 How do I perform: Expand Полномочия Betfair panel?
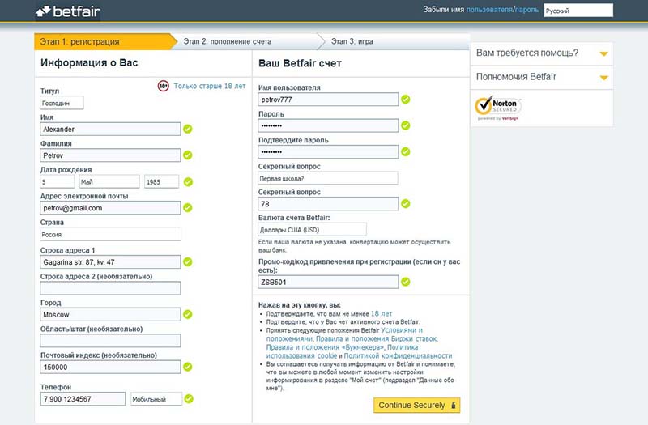tap(541, 77)
